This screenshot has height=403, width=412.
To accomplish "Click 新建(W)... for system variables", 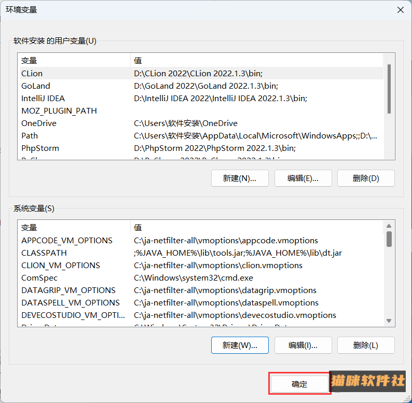I will tap(240, 345).
